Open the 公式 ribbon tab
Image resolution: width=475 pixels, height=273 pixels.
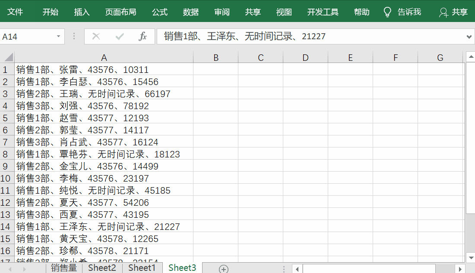tap(160, 12)
